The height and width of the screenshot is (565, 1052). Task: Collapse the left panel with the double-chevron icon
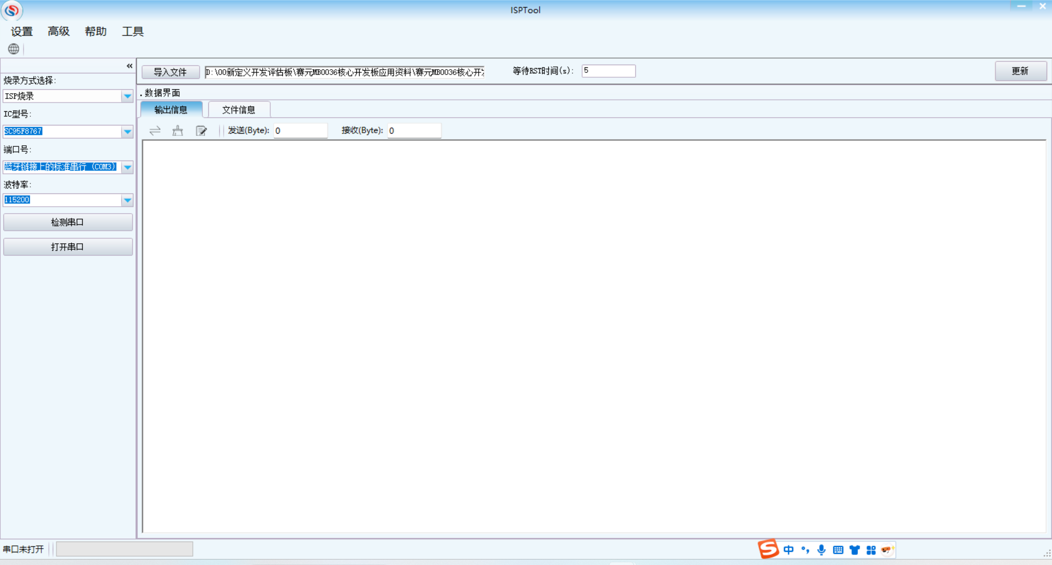pyautogui.click(x=129, y=66)
